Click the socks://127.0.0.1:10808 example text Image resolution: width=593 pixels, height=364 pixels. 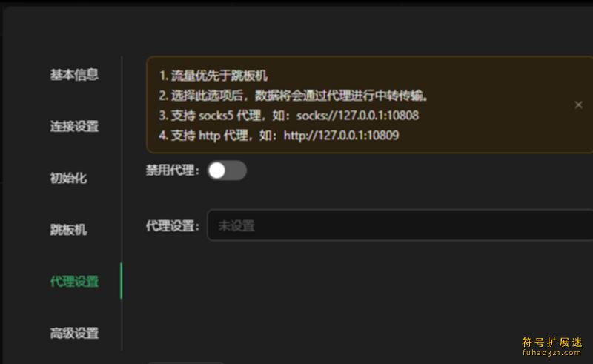[x=357, y=116]
